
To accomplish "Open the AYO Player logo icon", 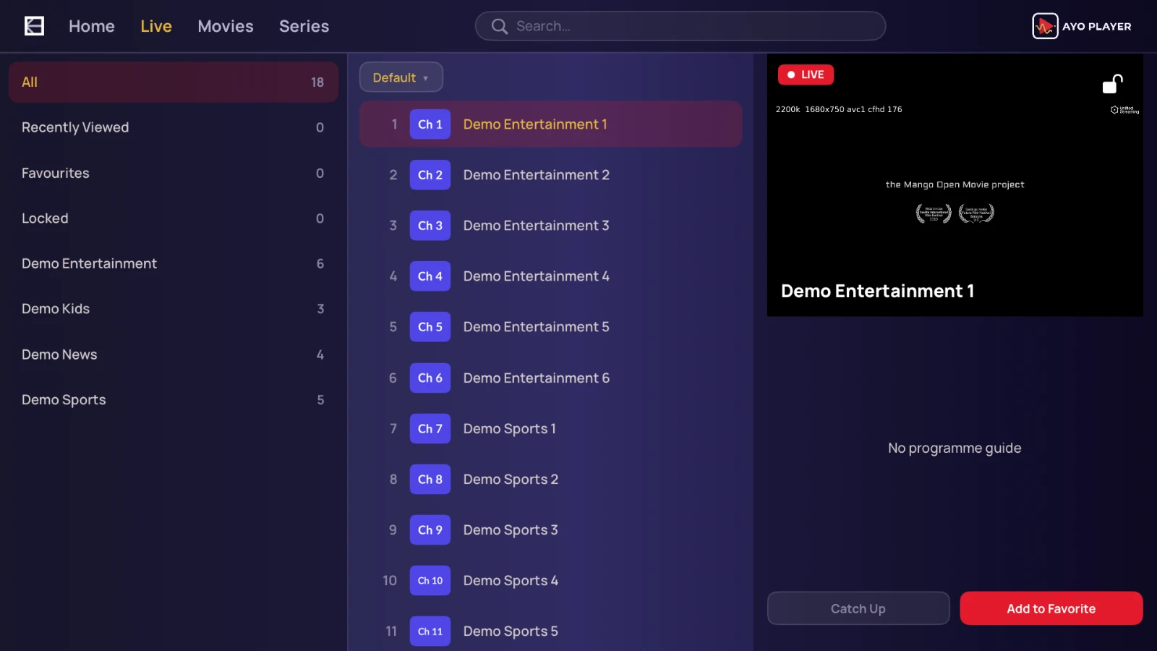I will coord(1045,26).
